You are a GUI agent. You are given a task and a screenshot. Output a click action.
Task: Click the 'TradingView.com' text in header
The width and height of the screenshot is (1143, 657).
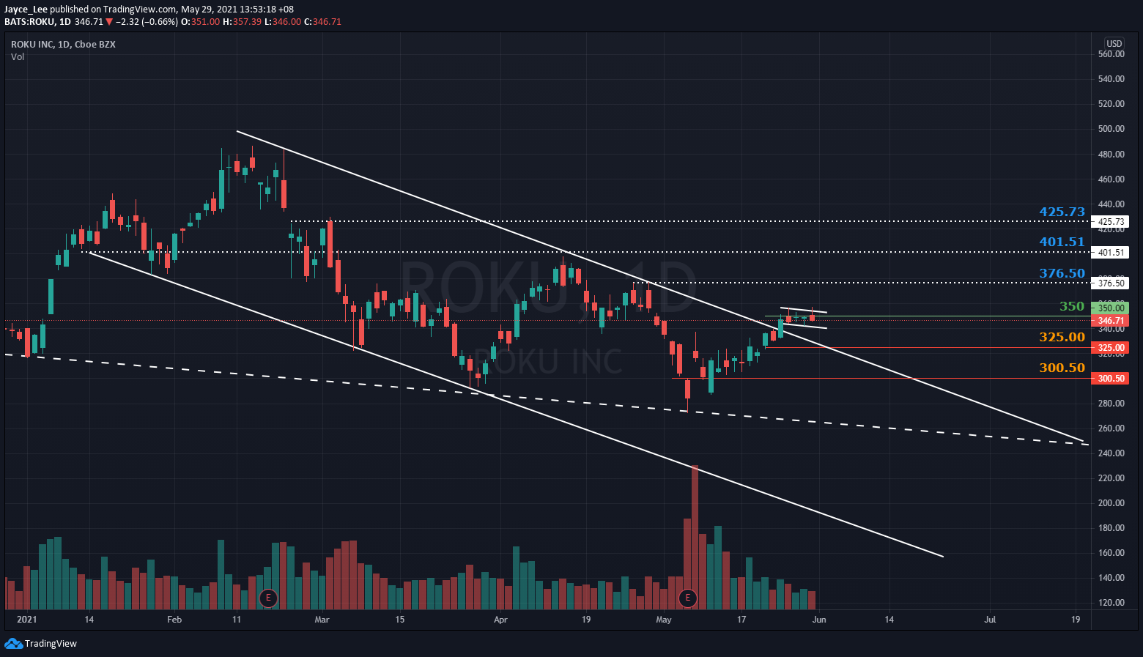[x=141, y=10]
